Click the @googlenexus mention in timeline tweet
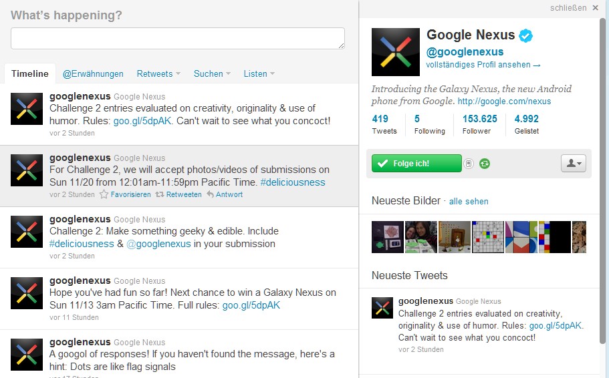Viewport: 609px width, 378px height. coord(158,244)
